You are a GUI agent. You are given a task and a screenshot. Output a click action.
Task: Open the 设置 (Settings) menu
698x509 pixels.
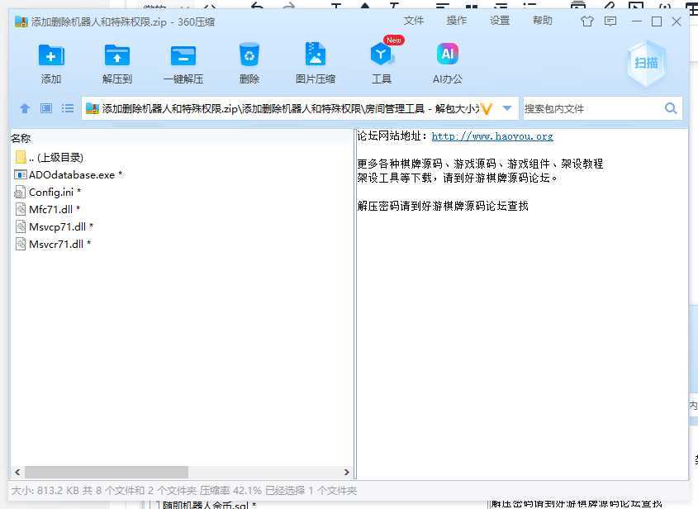tap(500, 21)
